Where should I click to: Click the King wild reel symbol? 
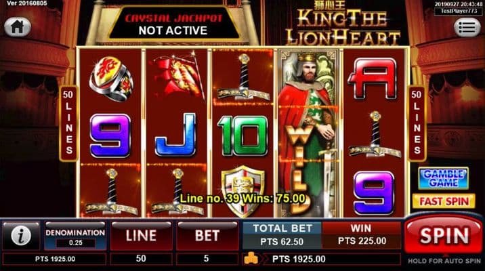309,133
